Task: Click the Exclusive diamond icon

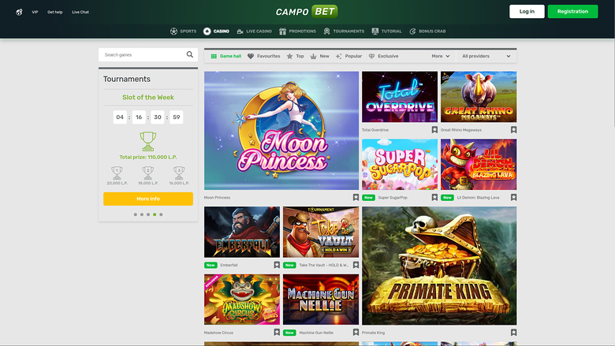Action: [x=371, y=57]
